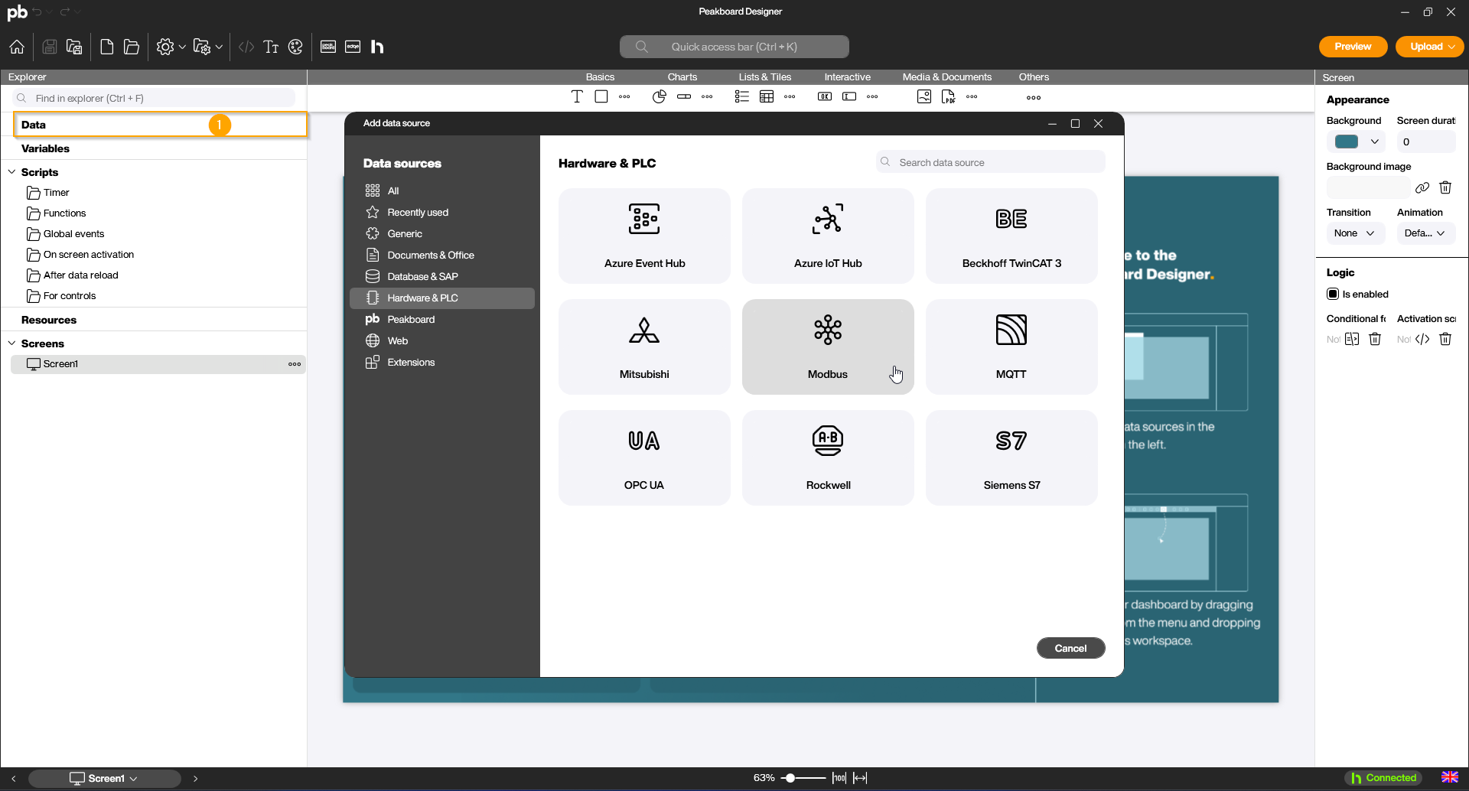Select Recently used data sources category
This screenshot has width=1469, height=791.
442,212
